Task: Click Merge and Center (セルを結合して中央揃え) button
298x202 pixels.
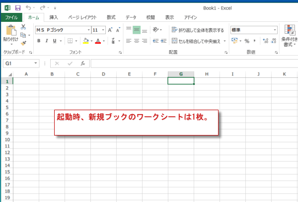Action: [199, 41]
